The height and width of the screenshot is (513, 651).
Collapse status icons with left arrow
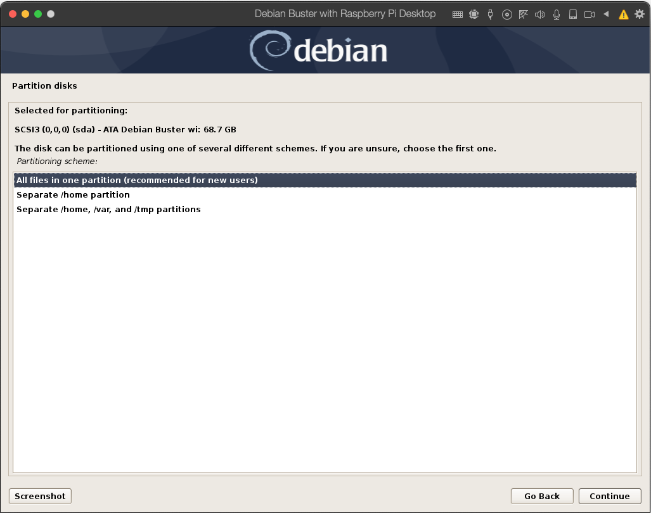click(x=606, y=14)
